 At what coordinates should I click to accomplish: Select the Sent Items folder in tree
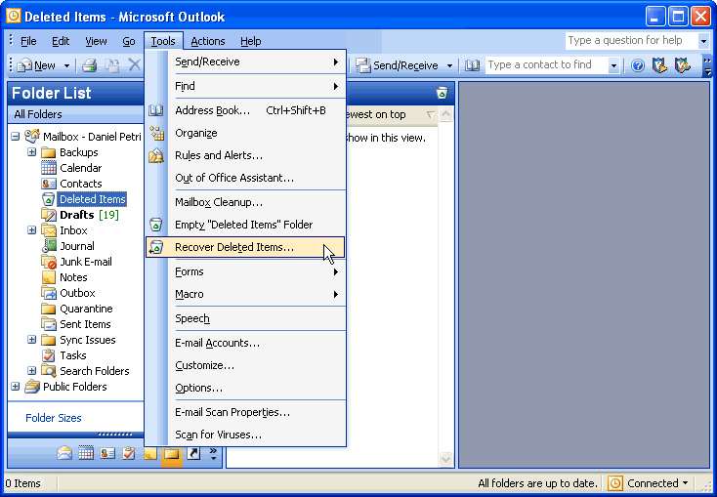click(x=85, y=324)
